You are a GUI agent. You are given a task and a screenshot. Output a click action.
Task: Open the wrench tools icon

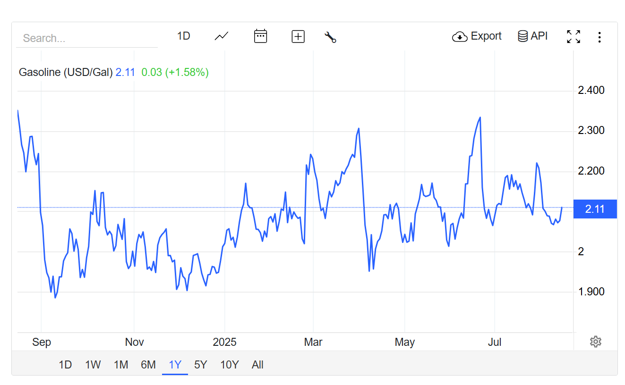(330, 37)
